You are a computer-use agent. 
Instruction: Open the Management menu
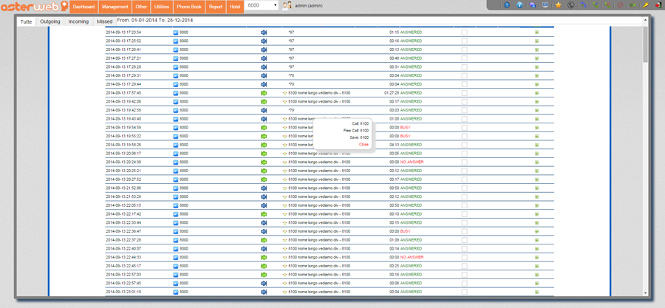115,7
